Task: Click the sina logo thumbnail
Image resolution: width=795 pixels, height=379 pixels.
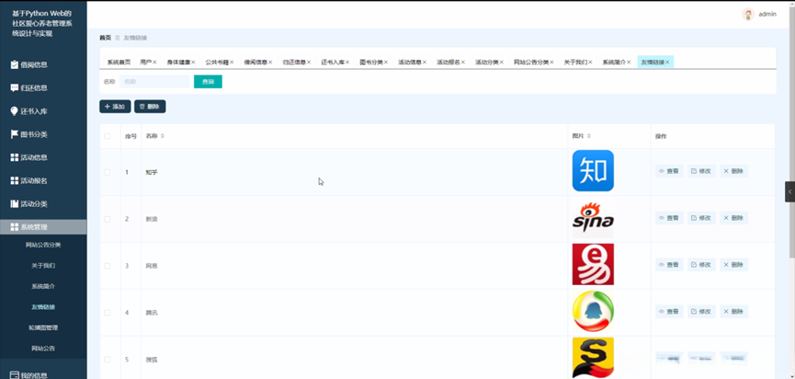Action: pyautogui.click(x=593, y=218)
